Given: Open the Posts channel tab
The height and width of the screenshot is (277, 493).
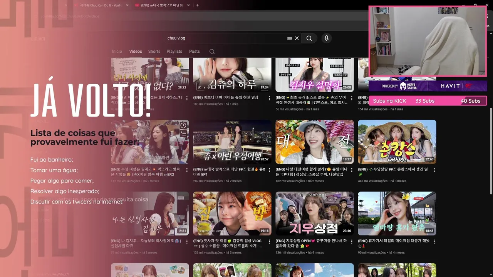Looking at the screenshot, I should coord(195,52).
